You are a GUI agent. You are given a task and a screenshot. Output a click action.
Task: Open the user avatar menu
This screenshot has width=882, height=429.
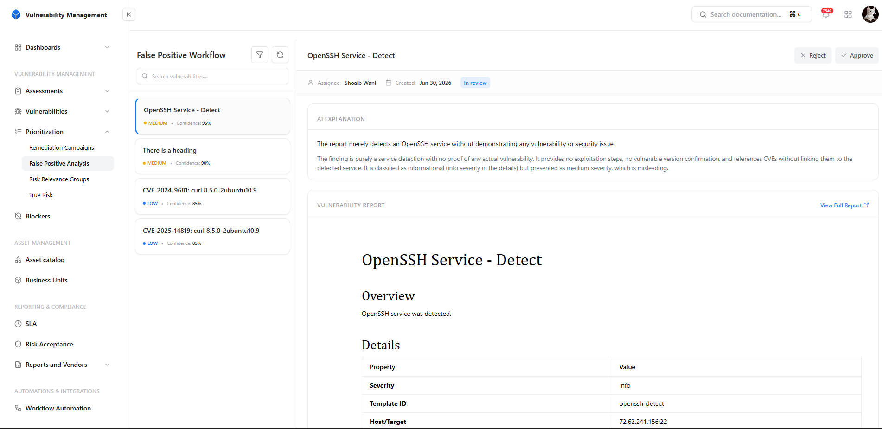[x=870, y=14]
